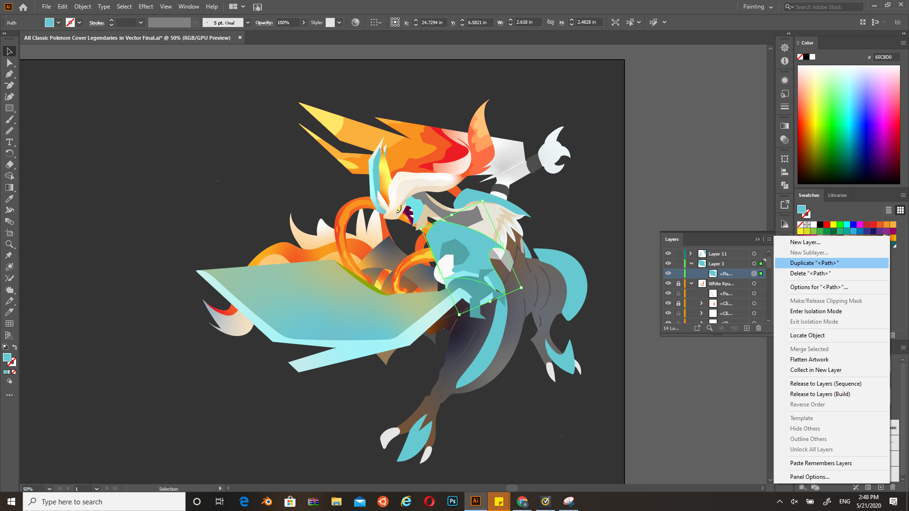Screen dimensions: 909x511
Task: Choose Duplicate "<Path>" from menu
Action: [831, 263]
